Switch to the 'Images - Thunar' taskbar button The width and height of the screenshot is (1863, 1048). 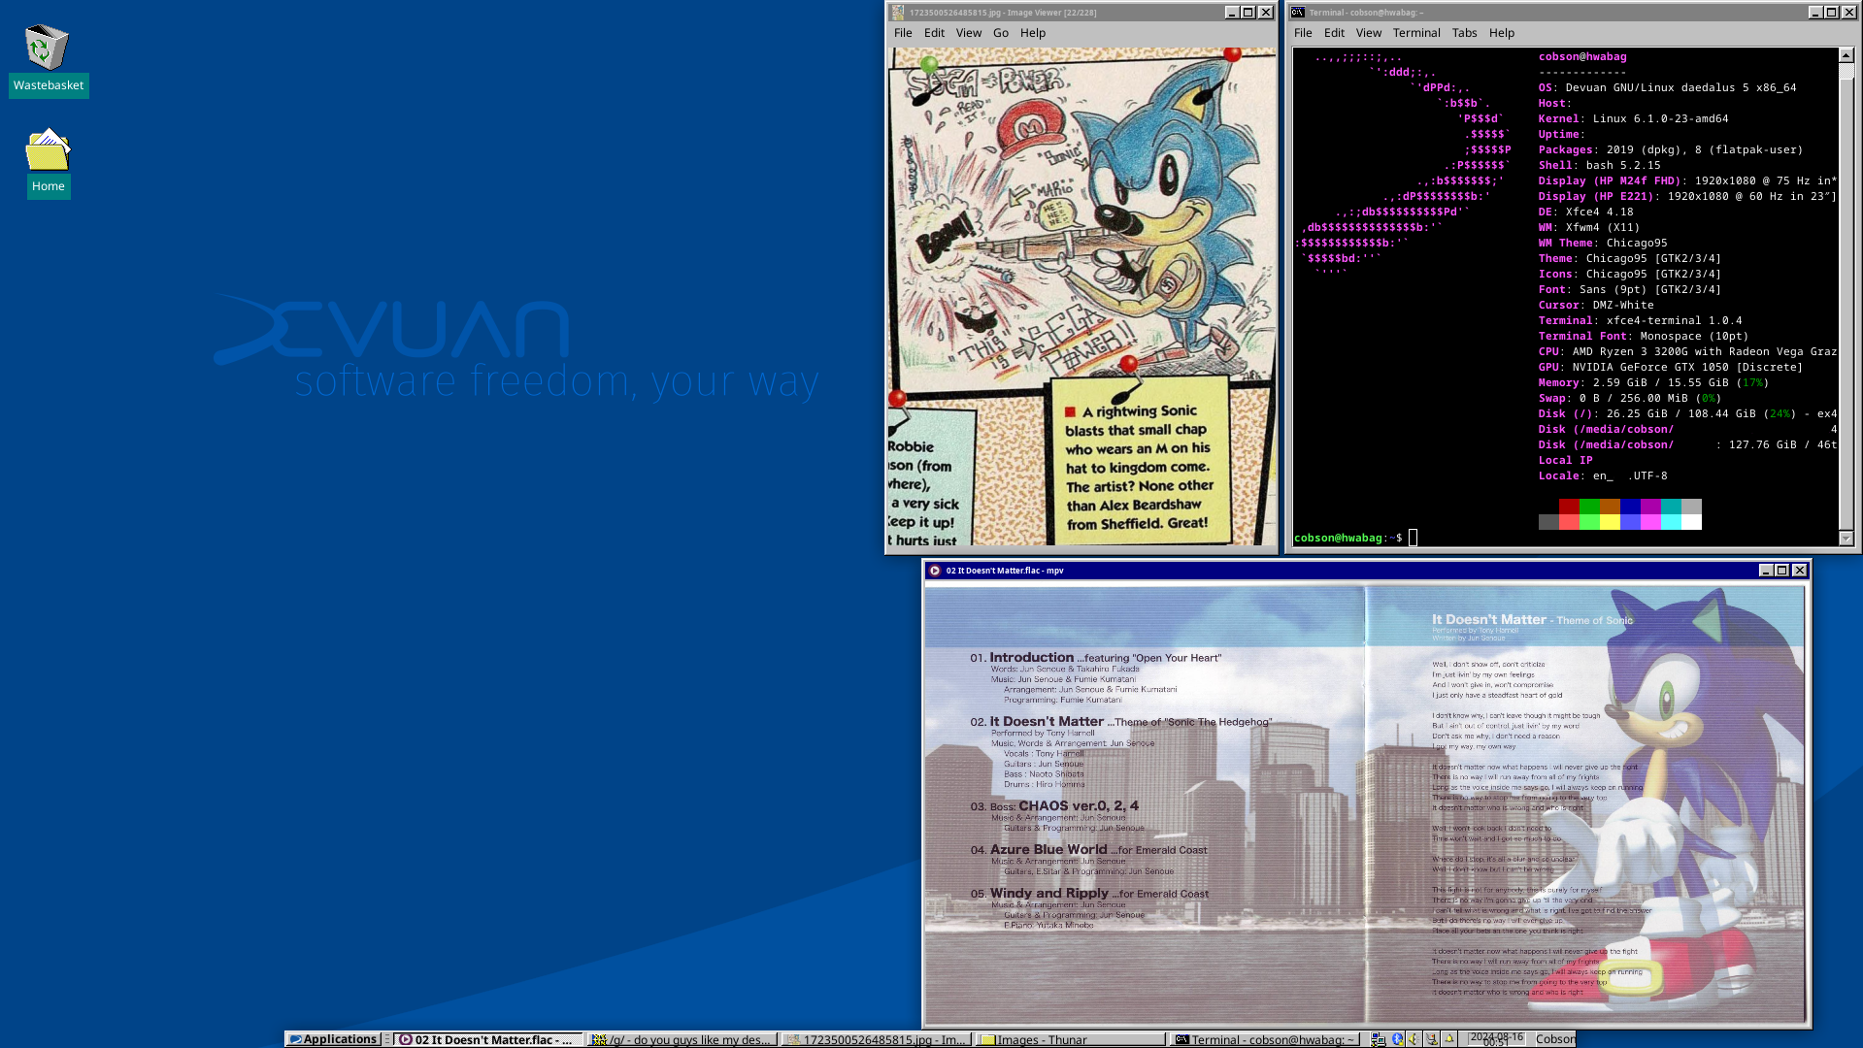coord(1071,1039)
